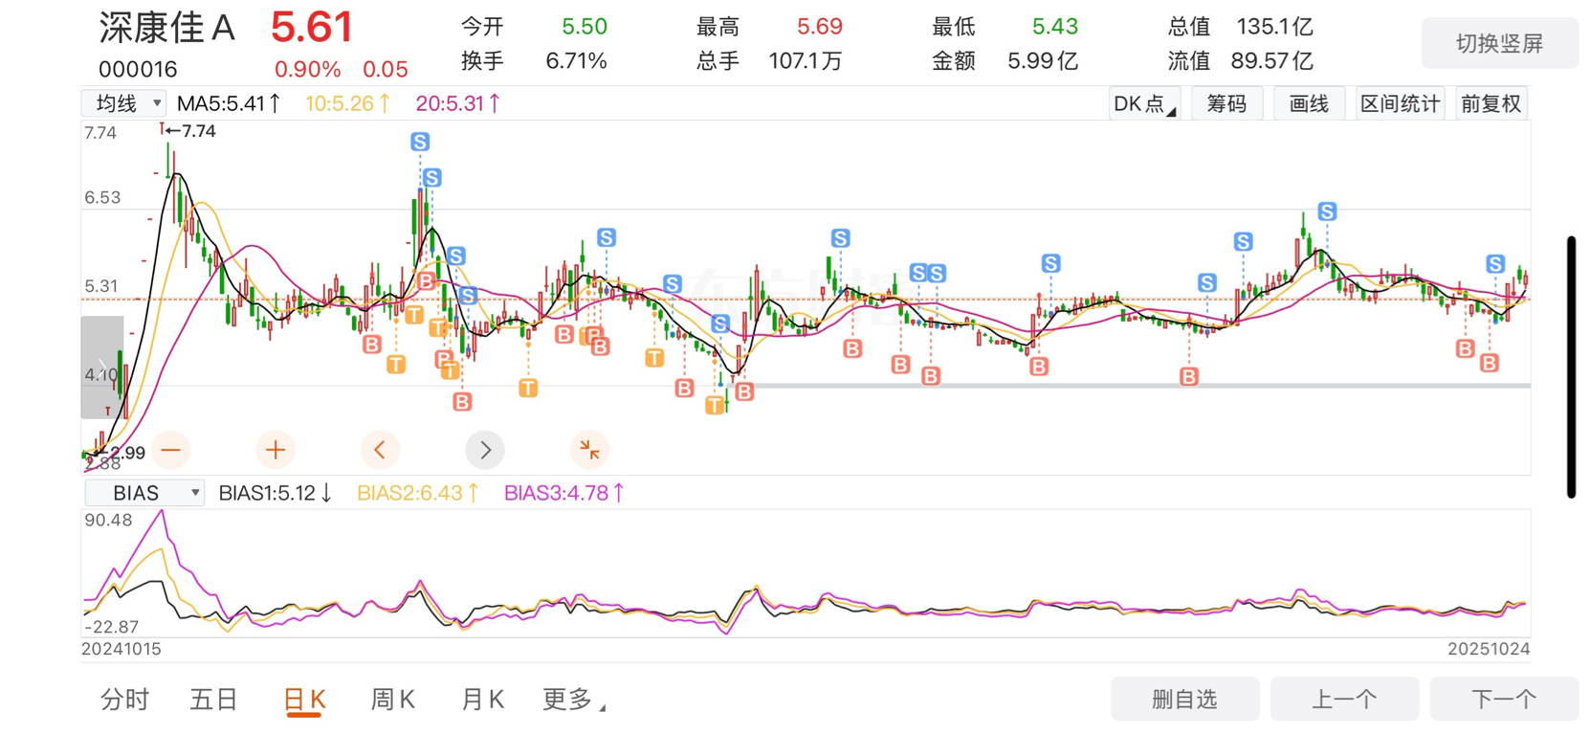Viewport: 1590px width, 735px height.
Task: Zoom out the chart with minus icon
Action: [x=171, y=450]
